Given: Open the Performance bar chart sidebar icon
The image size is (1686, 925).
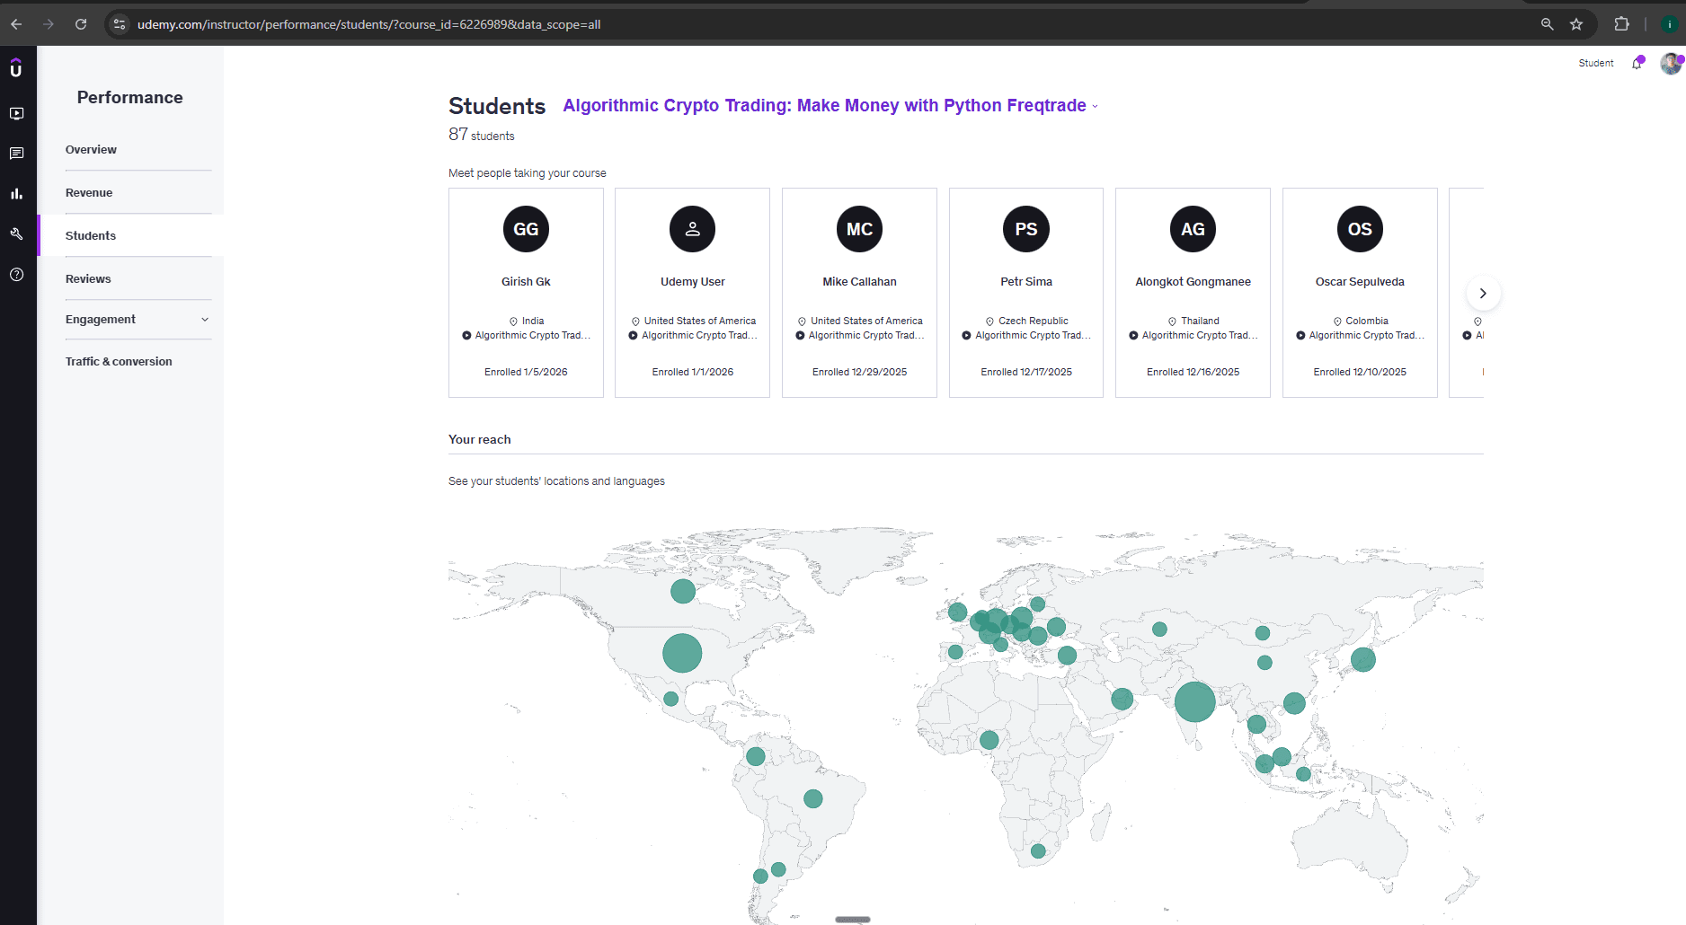Looking at the screenshot, I should 16,194.
